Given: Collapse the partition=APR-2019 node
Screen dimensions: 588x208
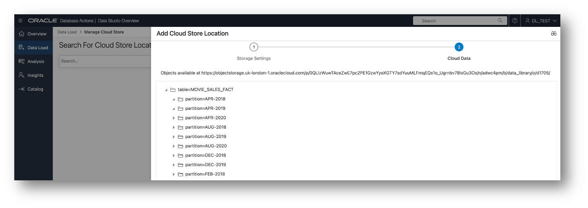Looking at the screenshot, I should point(174,108).
